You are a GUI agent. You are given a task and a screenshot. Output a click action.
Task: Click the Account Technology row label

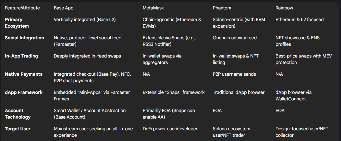18,114
